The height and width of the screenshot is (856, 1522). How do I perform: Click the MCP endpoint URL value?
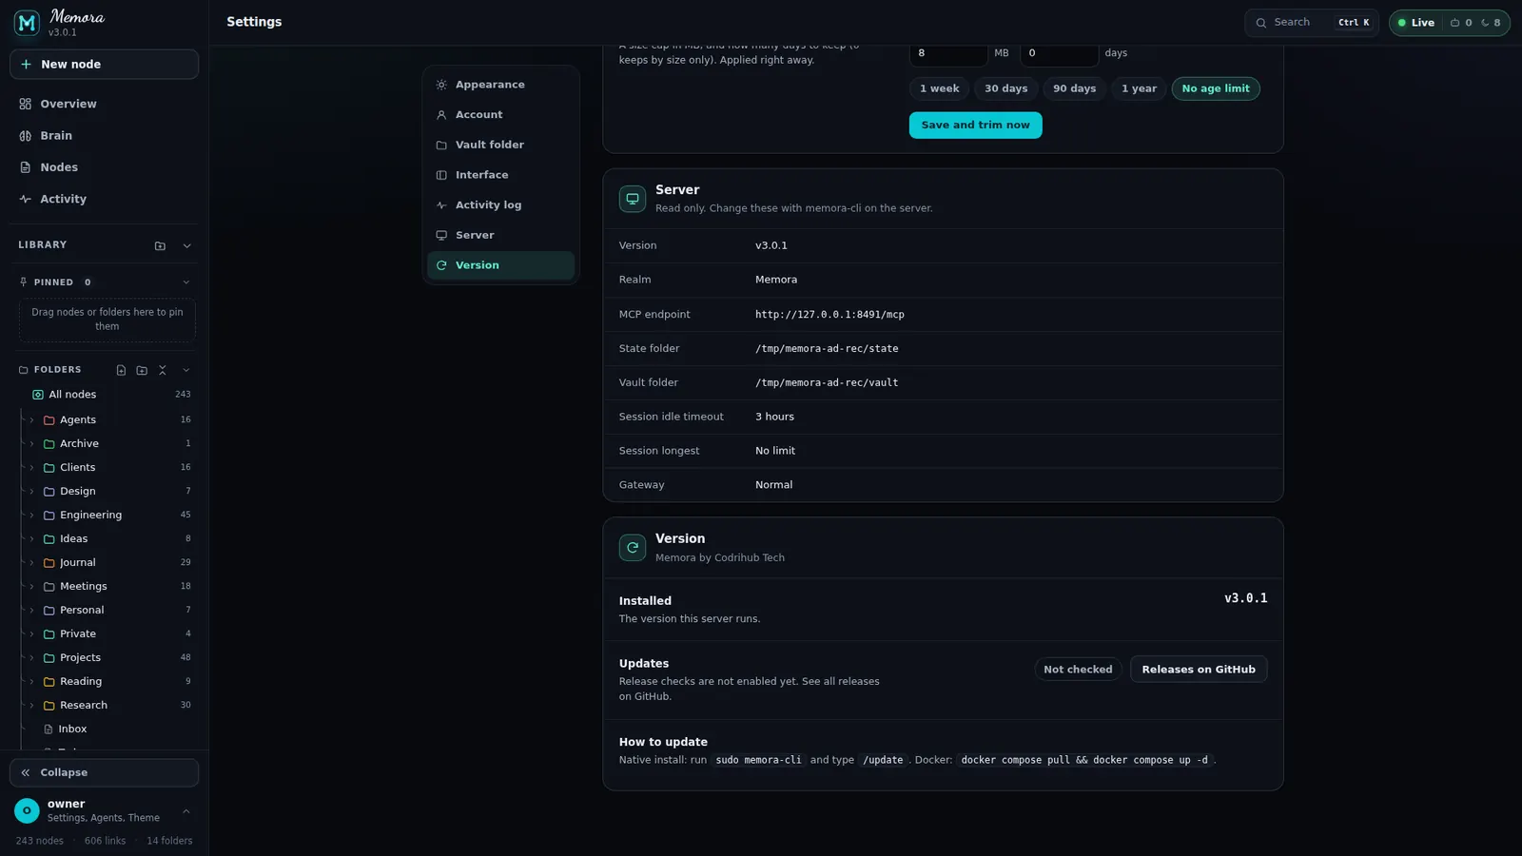(x=829, y=315)
